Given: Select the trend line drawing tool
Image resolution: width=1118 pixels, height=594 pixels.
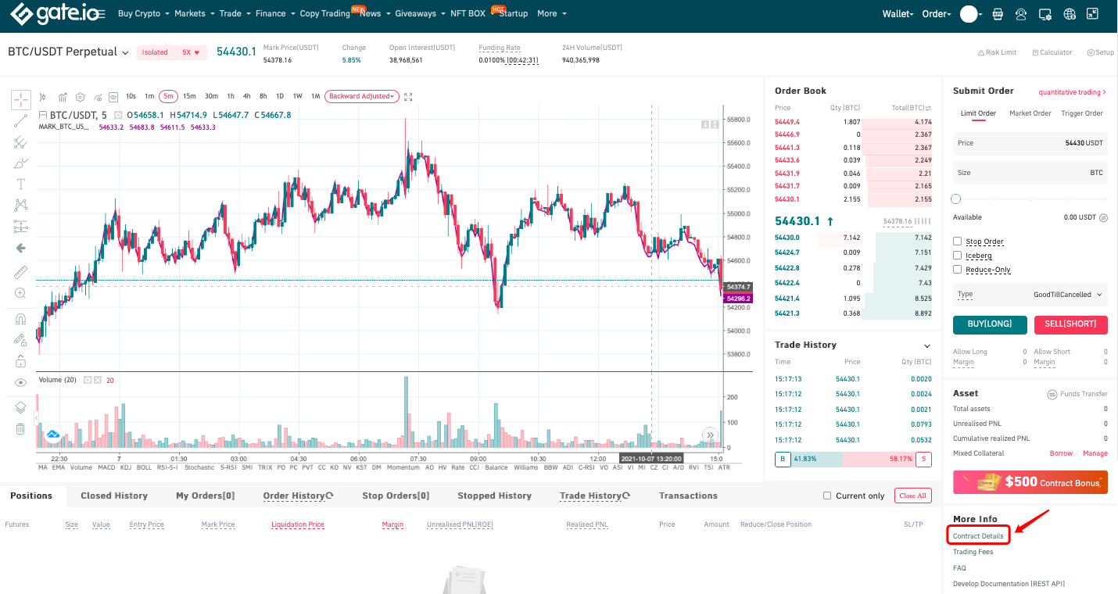Looking at the screenshot, I should coord(21,121).
